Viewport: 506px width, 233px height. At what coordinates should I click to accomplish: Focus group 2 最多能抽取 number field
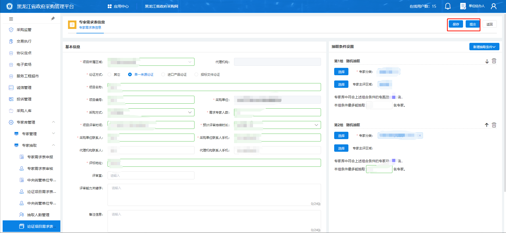coord(379,169)
